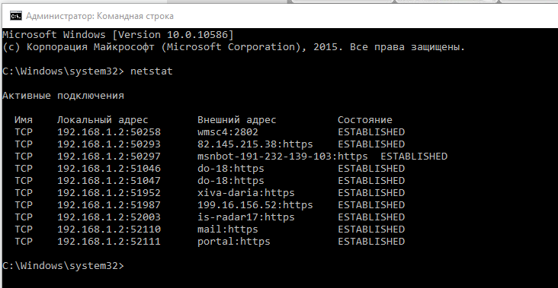Click TCP protocol in the 52111 row
Image resolution: width=558 pixels, height=288 pixels.
point(24,241)
